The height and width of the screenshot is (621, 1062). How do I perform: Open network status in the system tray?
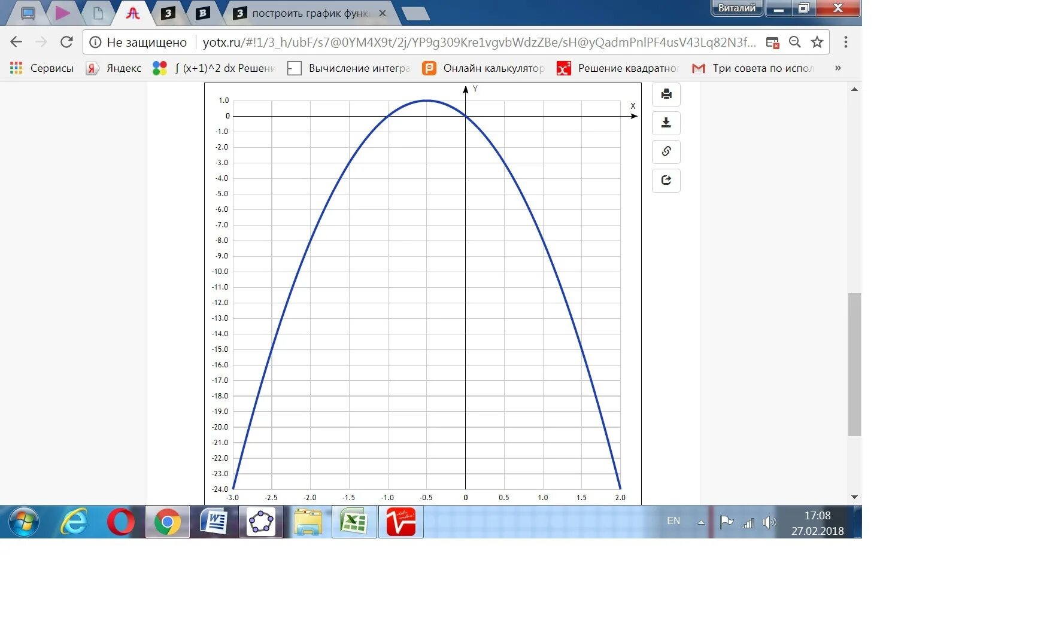[748, 523]
